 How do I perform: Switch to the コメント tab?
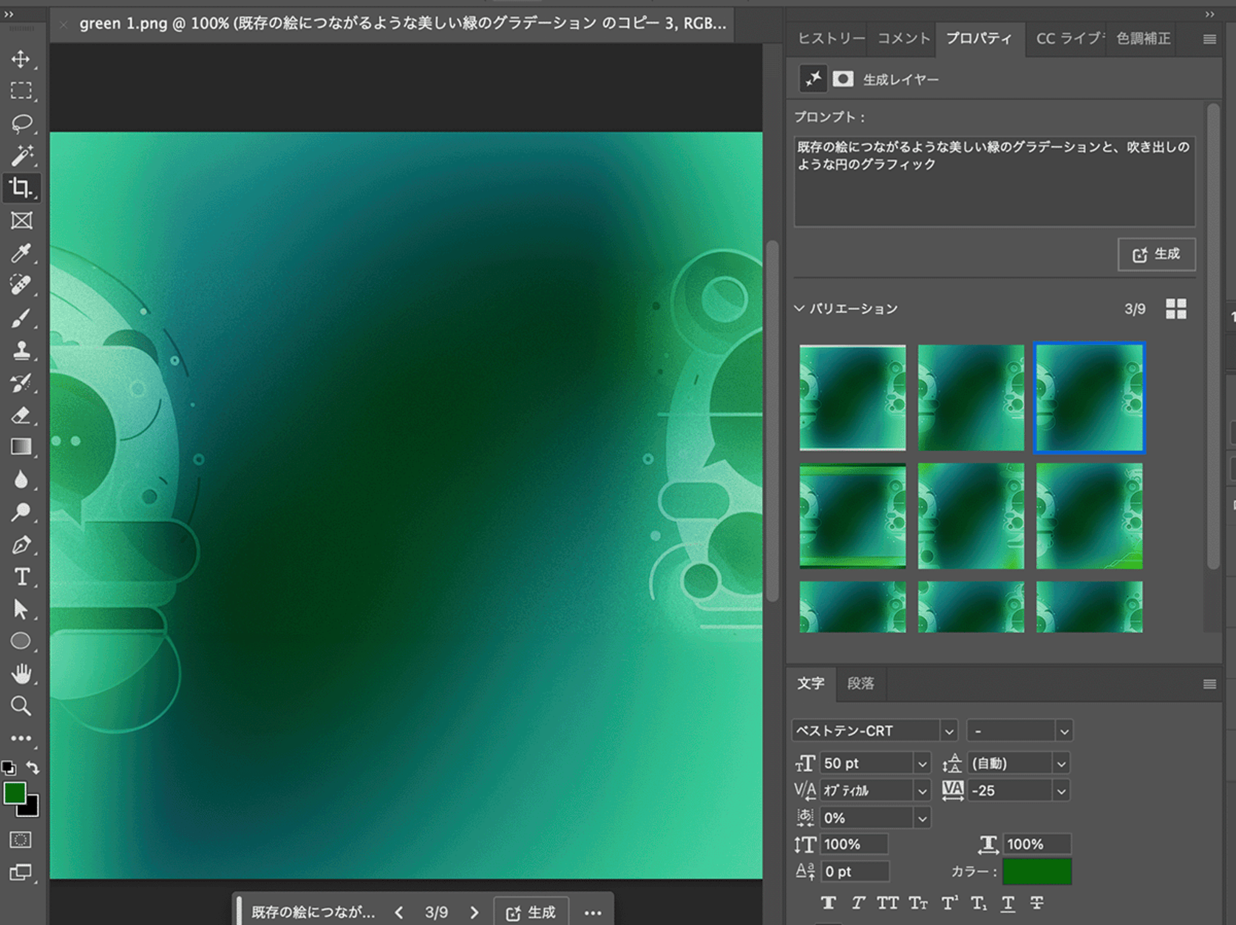pos(904,38)
